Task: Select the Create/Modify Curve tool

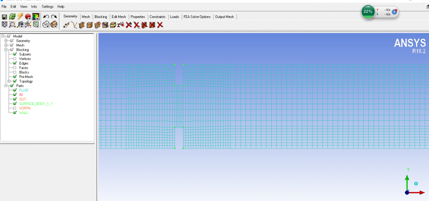Action: tap(74, 25)
